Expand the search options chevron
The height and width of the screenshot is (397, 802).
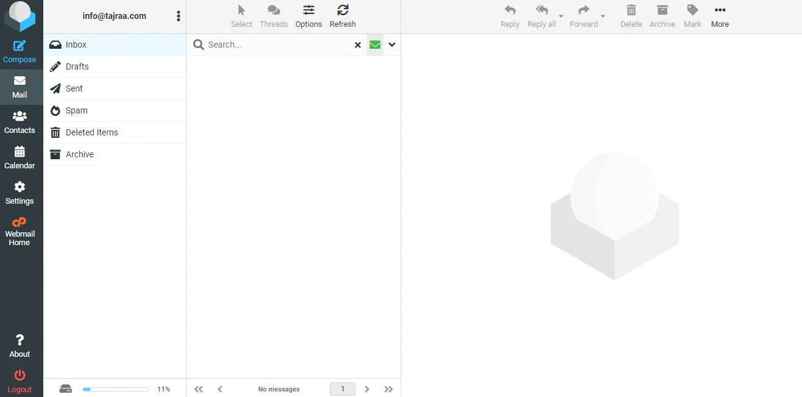(392, 45)
